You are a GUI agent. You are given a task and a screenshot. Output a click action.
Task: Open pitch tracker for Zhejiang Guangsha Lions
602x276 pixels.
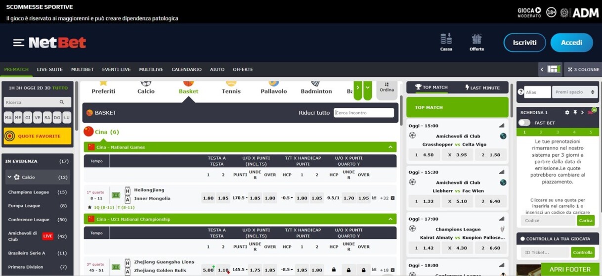pyautogui.click(x=116, y=267)
